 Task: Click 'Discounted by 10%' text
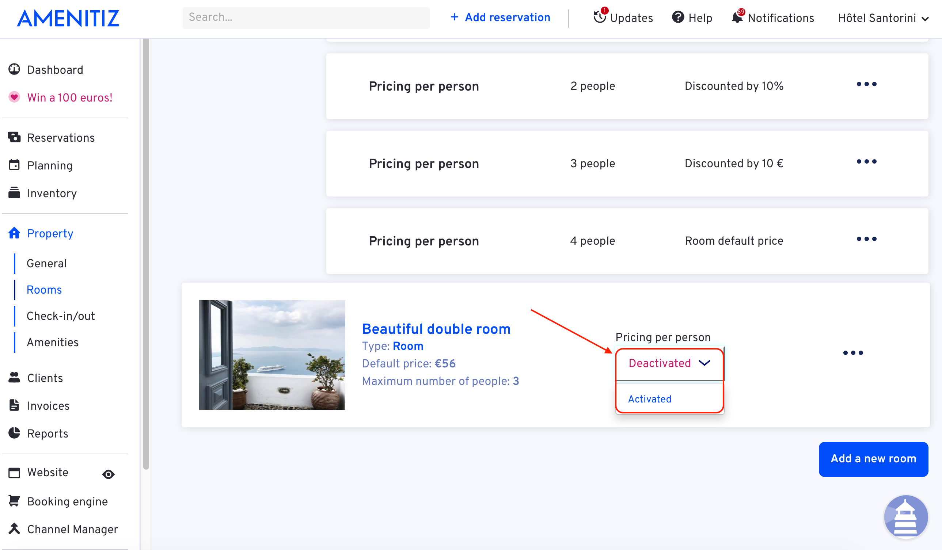[734, 86]
